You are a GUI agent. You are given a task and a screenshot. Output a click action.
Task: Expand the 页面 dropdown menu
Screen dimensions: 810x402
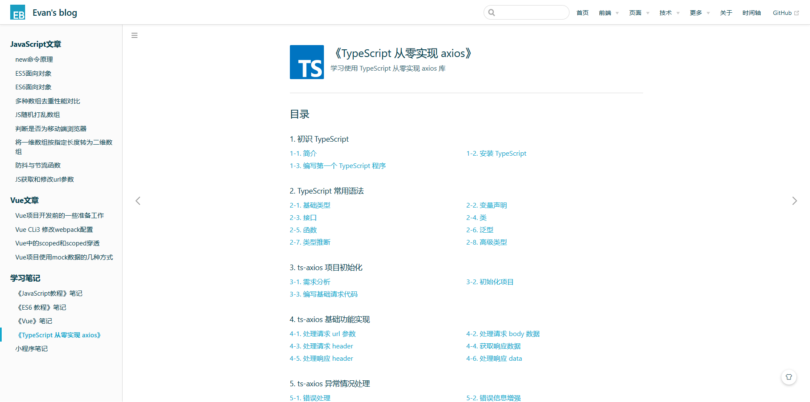(639, 13)
